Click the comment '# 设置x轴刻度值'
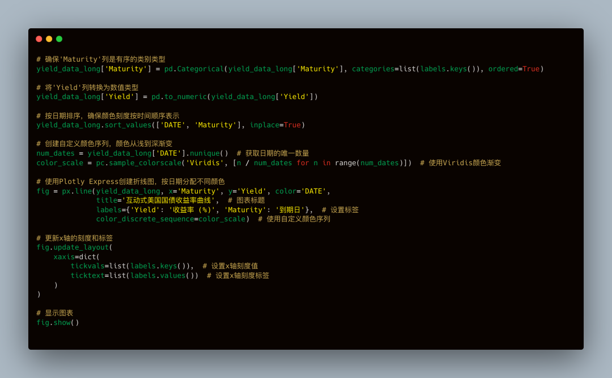Screen dimensions: 612x378 click(230, 266)
